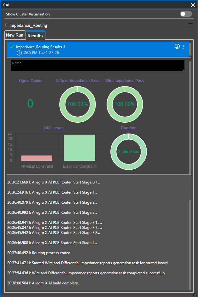Click log line 'Start Stage 1...'

(x=52, y=192)
